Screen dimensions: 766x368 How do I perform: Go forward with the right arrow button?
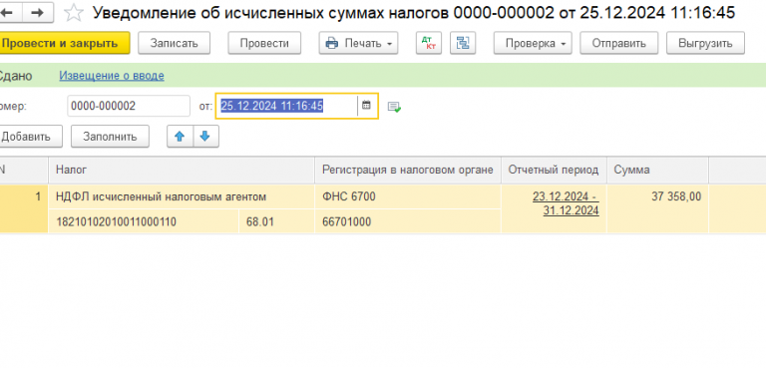point(38,12)
